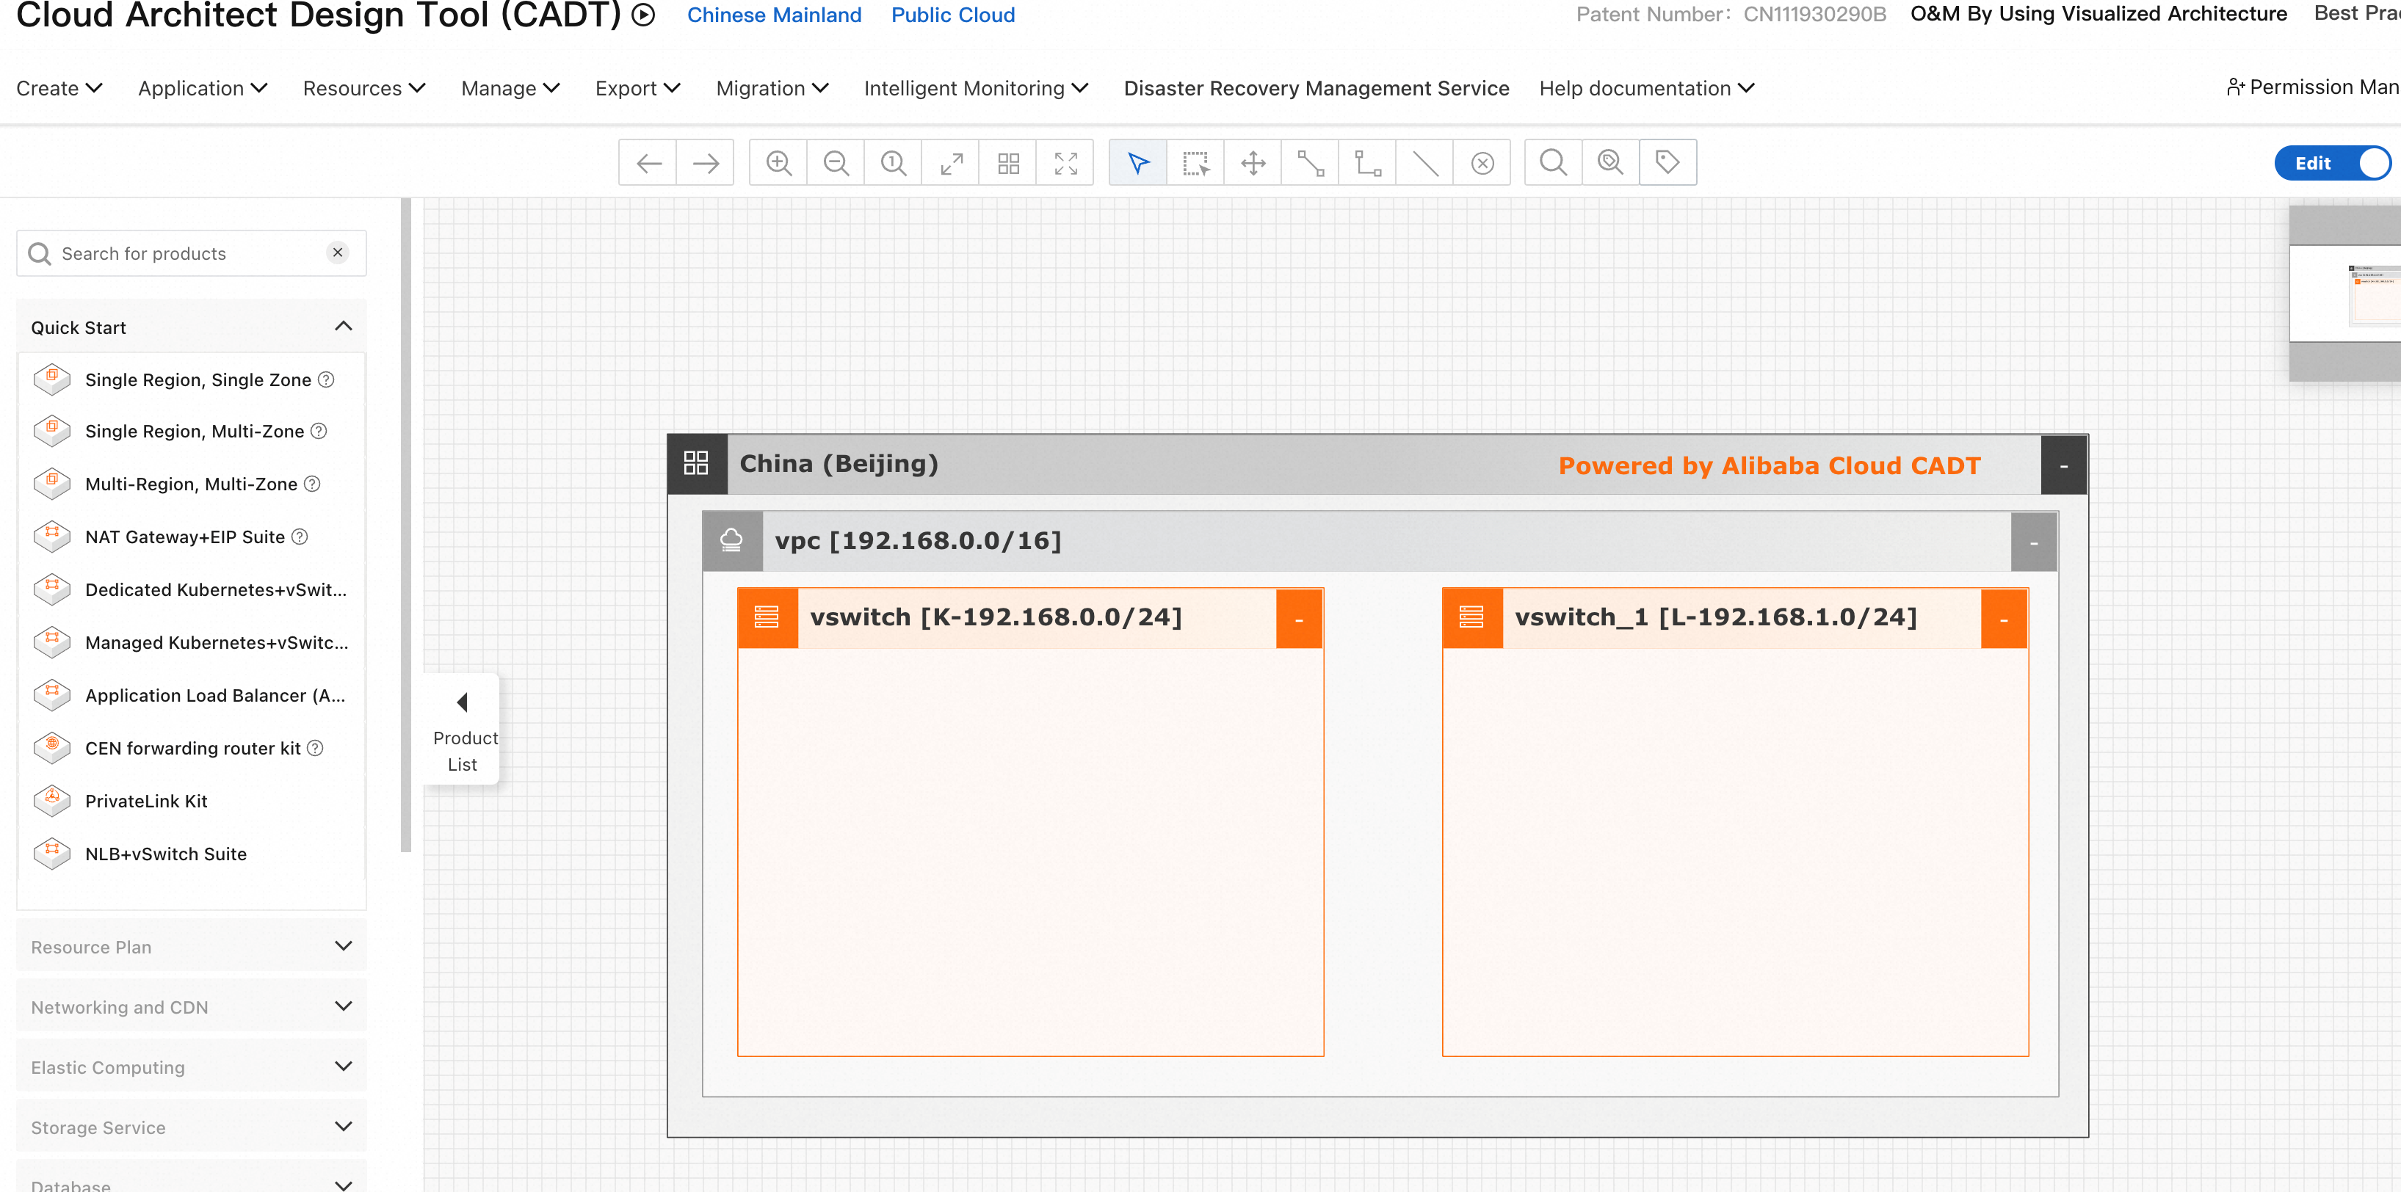The height and width of the screenshot is (1192, 2401).
Task: Select the Multi-Region, Multi-Zone template
Action: (191, 484)
